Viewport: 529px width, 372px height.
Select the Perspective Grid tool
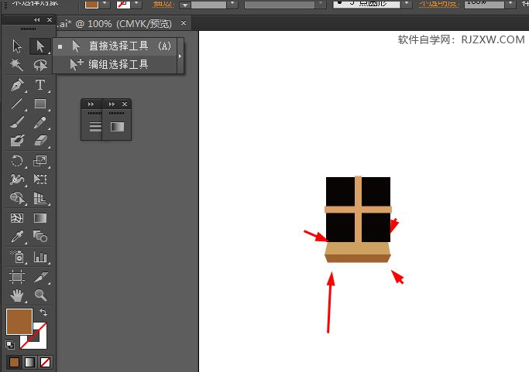[x=40, y=198]
